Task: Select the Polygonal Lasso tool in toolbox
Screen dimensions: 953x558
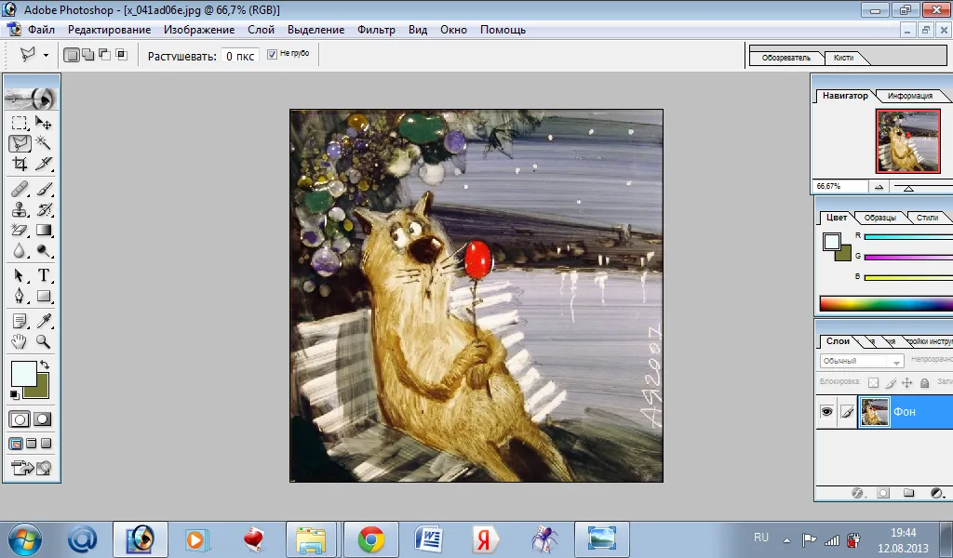Action: [x=20, y=143]
